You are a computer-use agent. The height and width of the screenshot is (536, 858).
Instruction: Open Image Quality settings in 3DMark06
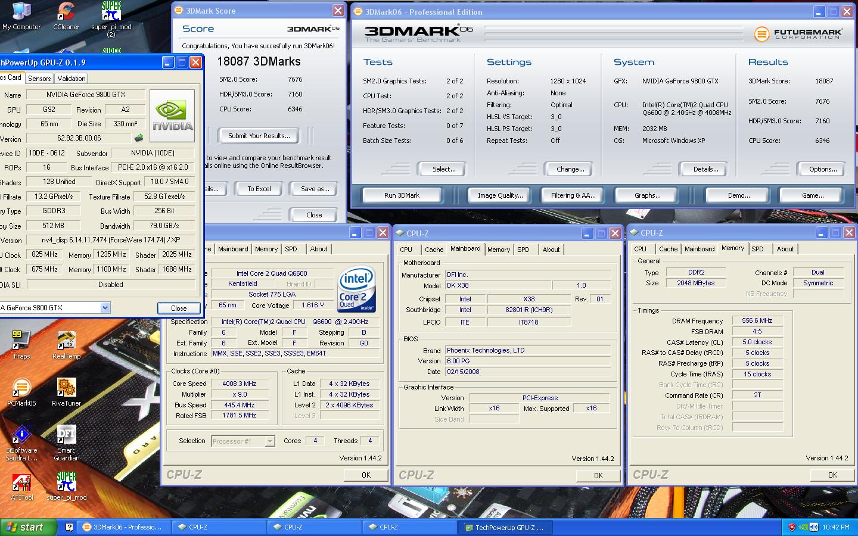[500, 195]
